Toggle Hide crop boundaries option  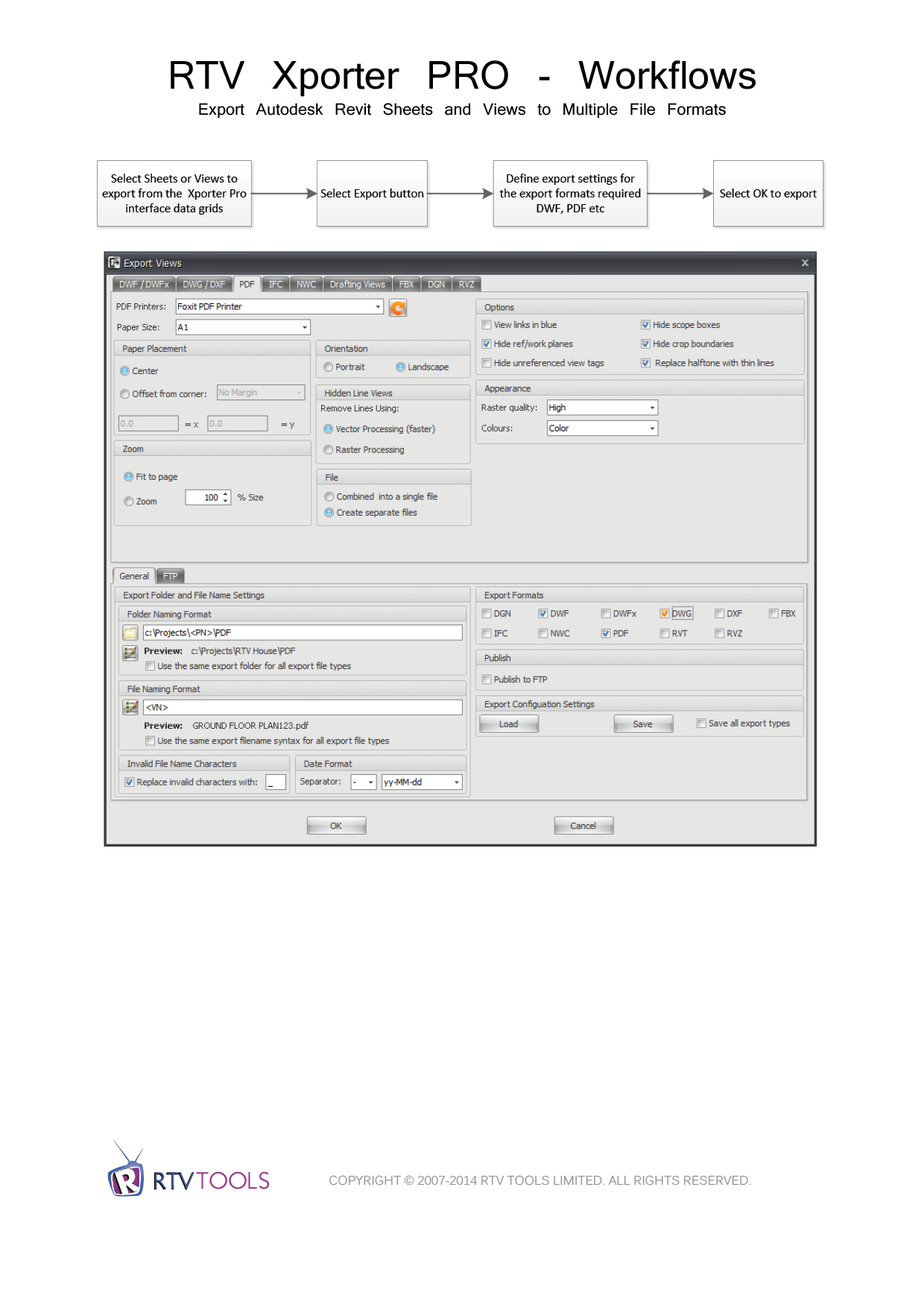point(645,344)
